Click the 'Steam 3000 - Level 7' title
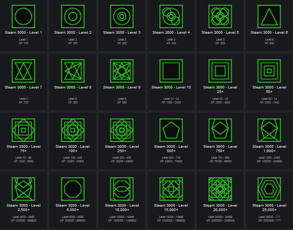 [x=23, y=87]
